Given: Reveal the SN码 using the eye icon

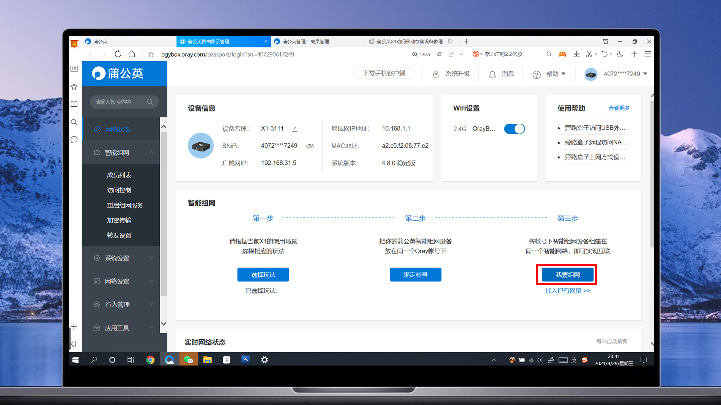Looking at the screenshot, I should click(310, 146).
